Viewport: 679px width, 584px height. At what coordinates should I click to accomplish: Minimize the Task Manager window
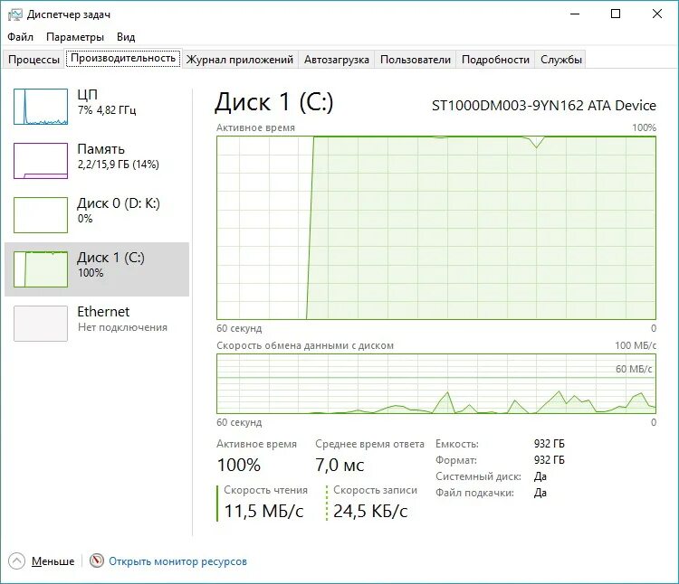[x=575, y=14]
